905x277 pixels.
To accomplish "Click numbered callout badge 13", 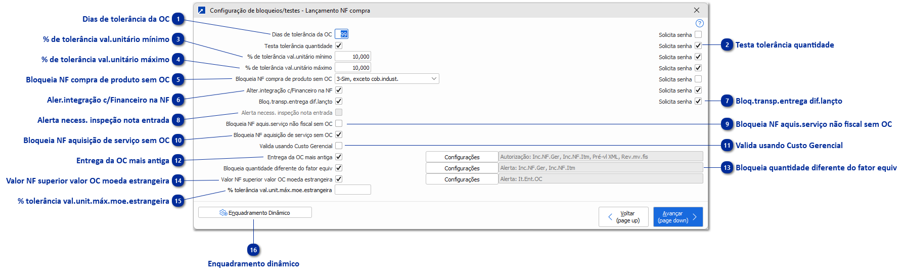I will point(727,168).
